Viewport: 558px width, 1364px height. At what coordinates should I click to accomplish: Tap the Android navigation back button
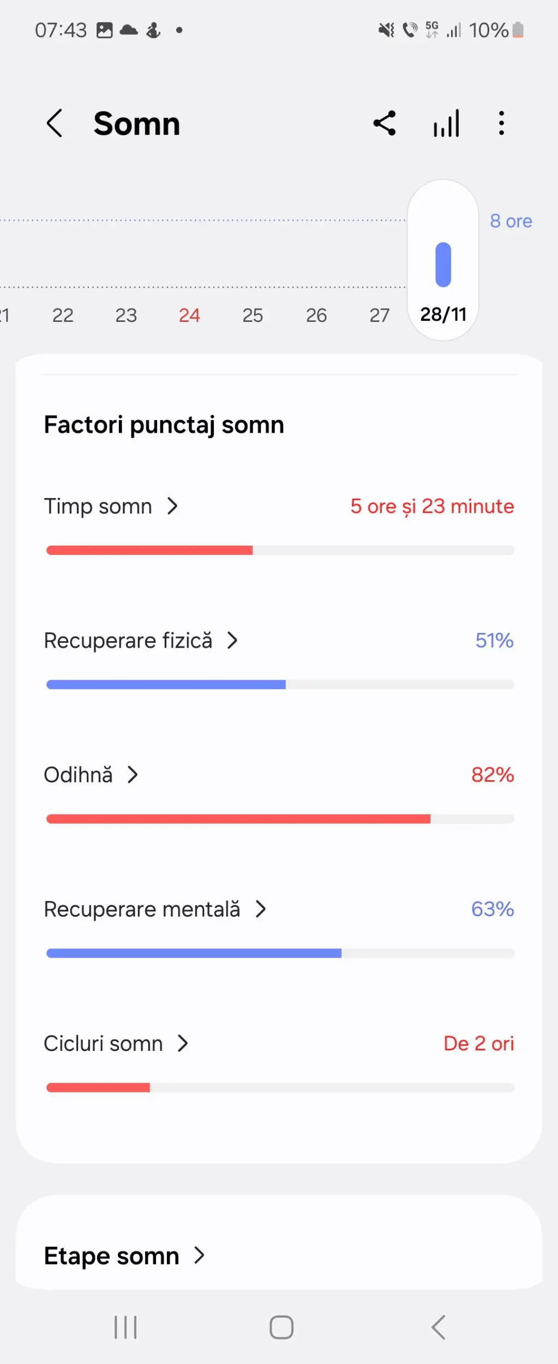point(438,1327)
